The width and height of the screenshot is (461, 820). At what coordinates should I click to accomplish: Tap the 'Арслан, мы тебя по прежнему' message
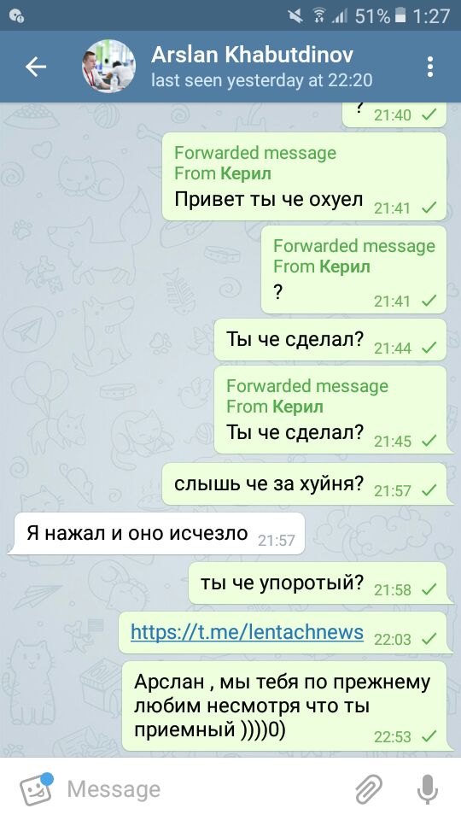(285, 706)
